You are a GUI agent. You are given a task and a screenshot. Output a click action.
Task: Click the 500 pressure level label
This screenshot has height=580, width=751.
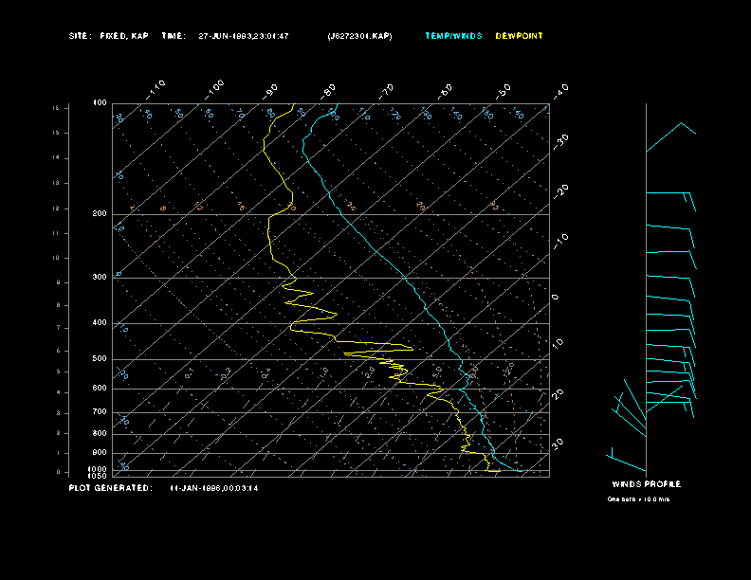click(x=100, y=359)
